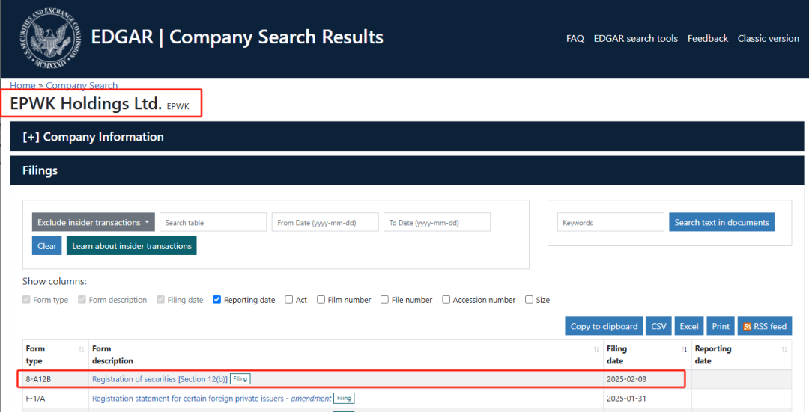Open the Feedback link
The image size is (809, 412).
click(707, 39)
